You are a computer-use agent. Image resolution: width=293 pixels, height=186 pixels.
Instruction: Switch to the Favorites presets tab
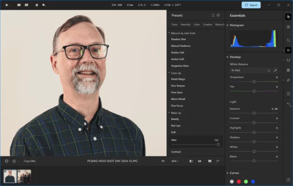pyautogui.click(x=186, y=25)
